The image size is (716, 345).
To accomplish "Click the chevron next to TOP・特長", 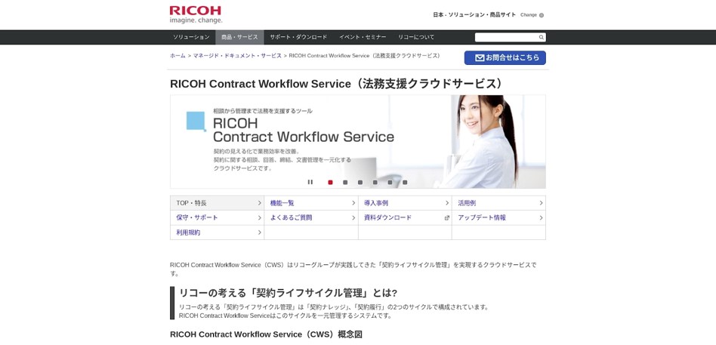I will tap(259, 203).
